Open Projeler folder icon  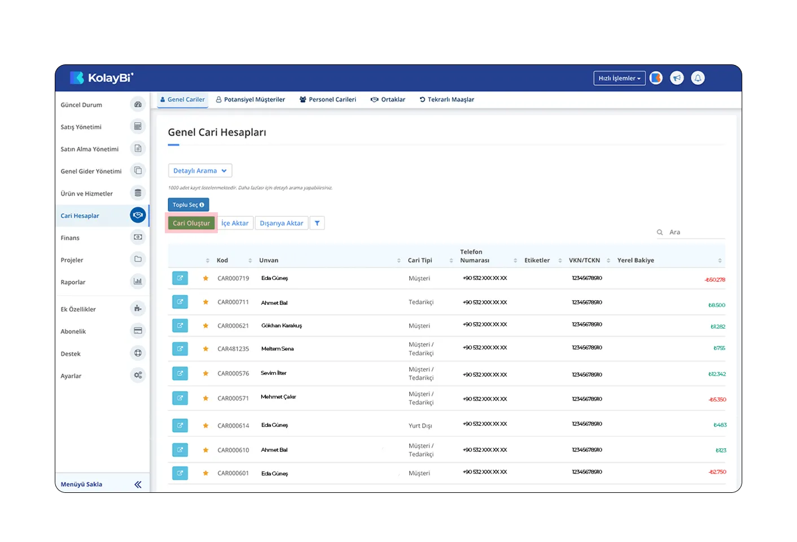pyautogui.click(x=138, y=259)
